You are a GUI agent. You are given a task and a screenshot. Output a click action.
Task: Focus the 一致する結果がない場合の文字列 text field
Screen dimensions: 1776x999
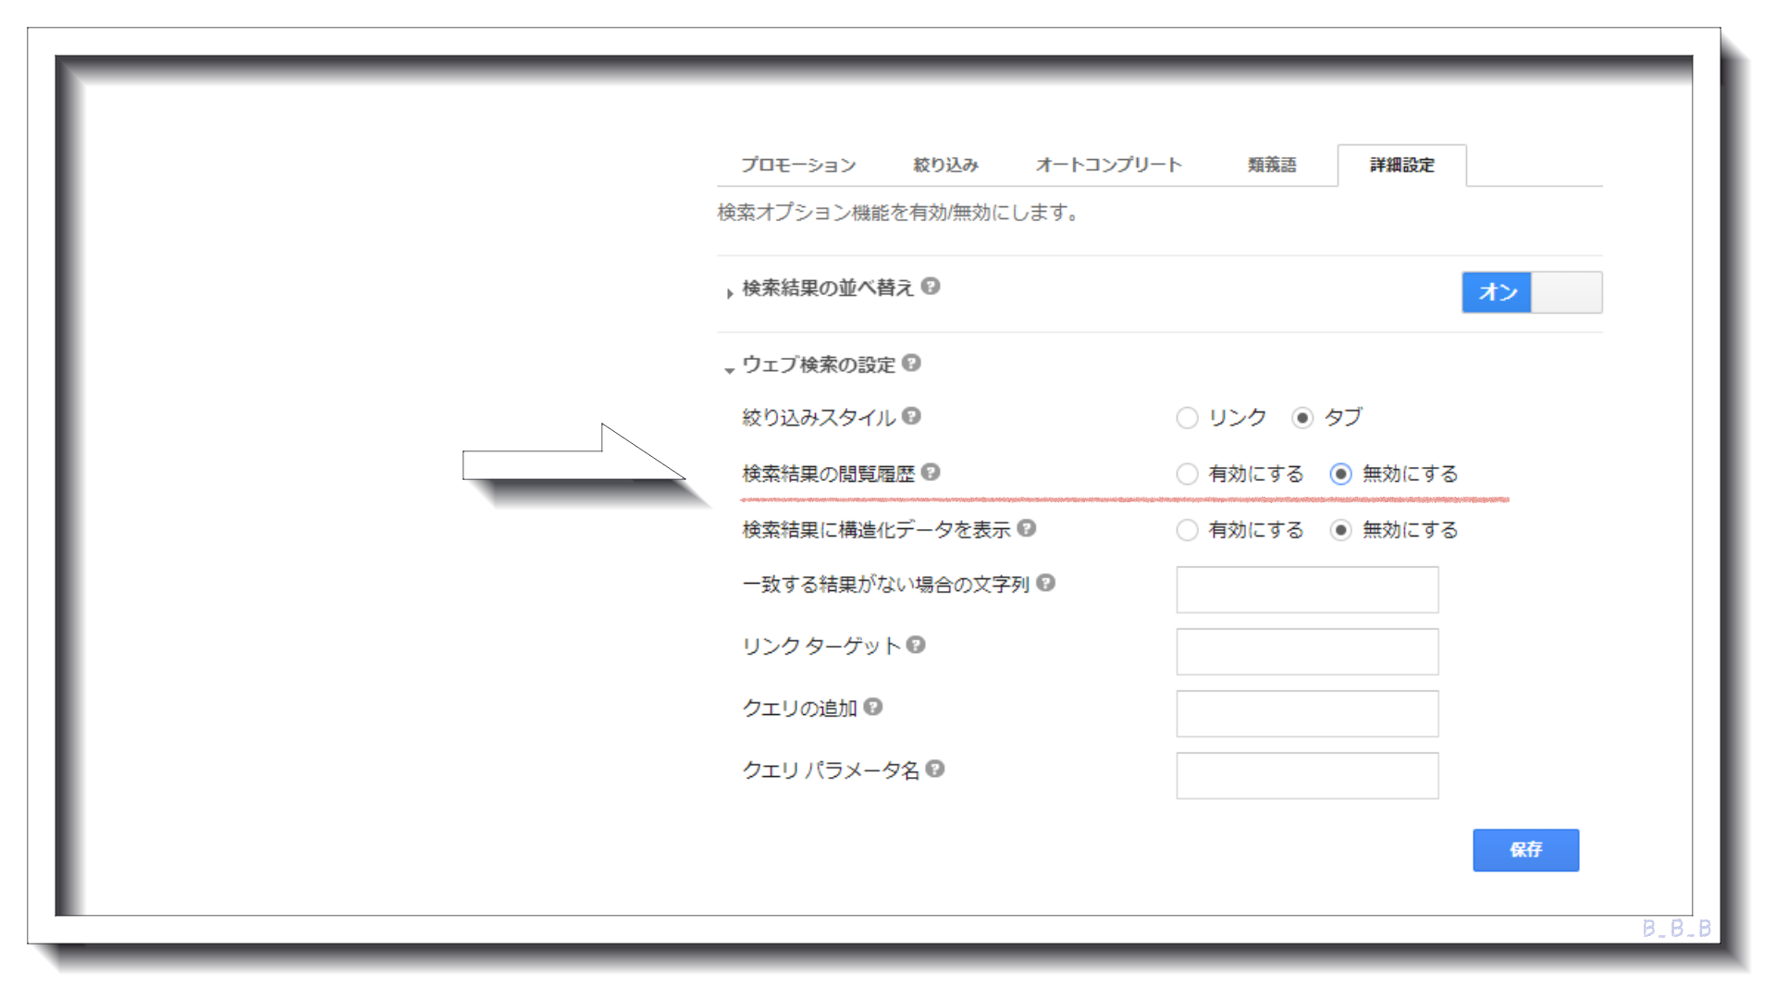point(1307,590)
